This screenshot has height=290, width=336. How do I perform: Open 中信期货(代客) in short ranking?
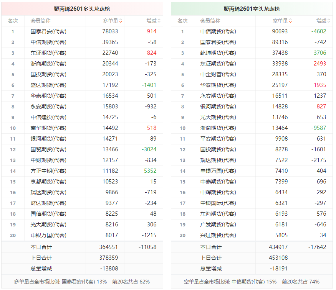pyautogui.click(x=218, y=31)
